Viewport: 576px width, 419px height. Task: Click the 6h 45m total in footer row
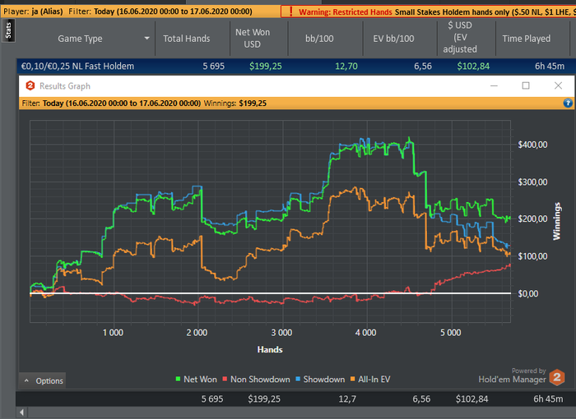coord(548,398)
